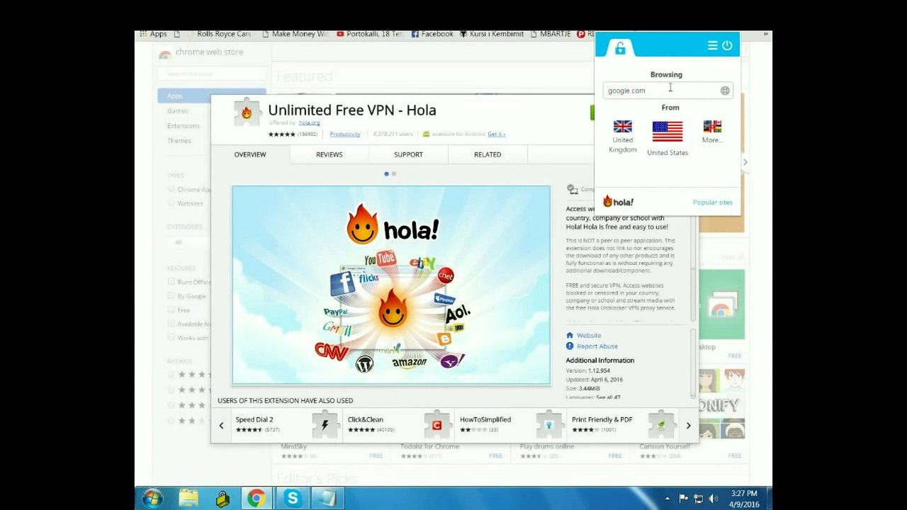Open the Categories 'All' dropdown
The height and width of the screenshot is (510, 907).
[190, 242]
